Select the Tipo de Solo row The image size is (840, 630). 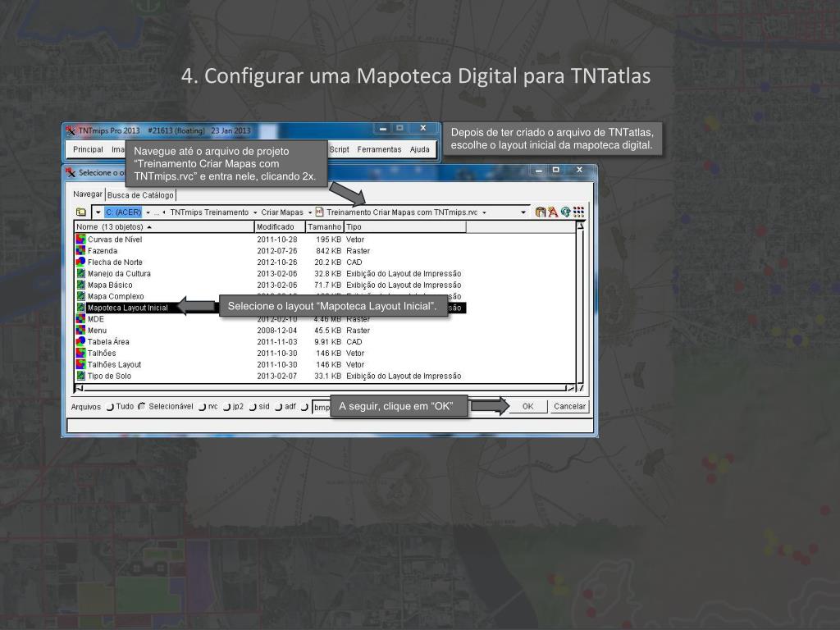coord(271,376)
